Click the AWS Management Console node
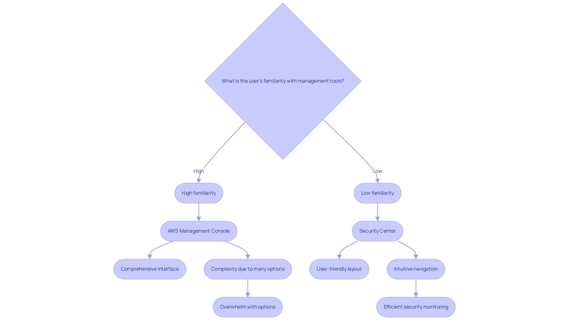 click(199, 231)
